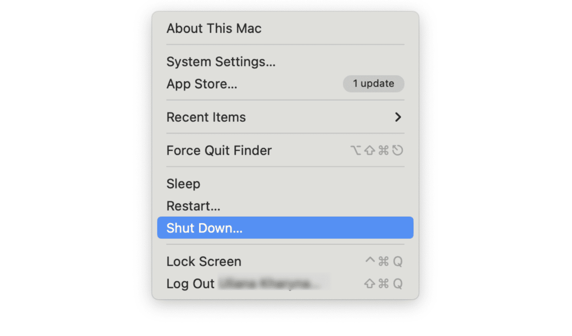Select the Restart option

pos(193,206)
